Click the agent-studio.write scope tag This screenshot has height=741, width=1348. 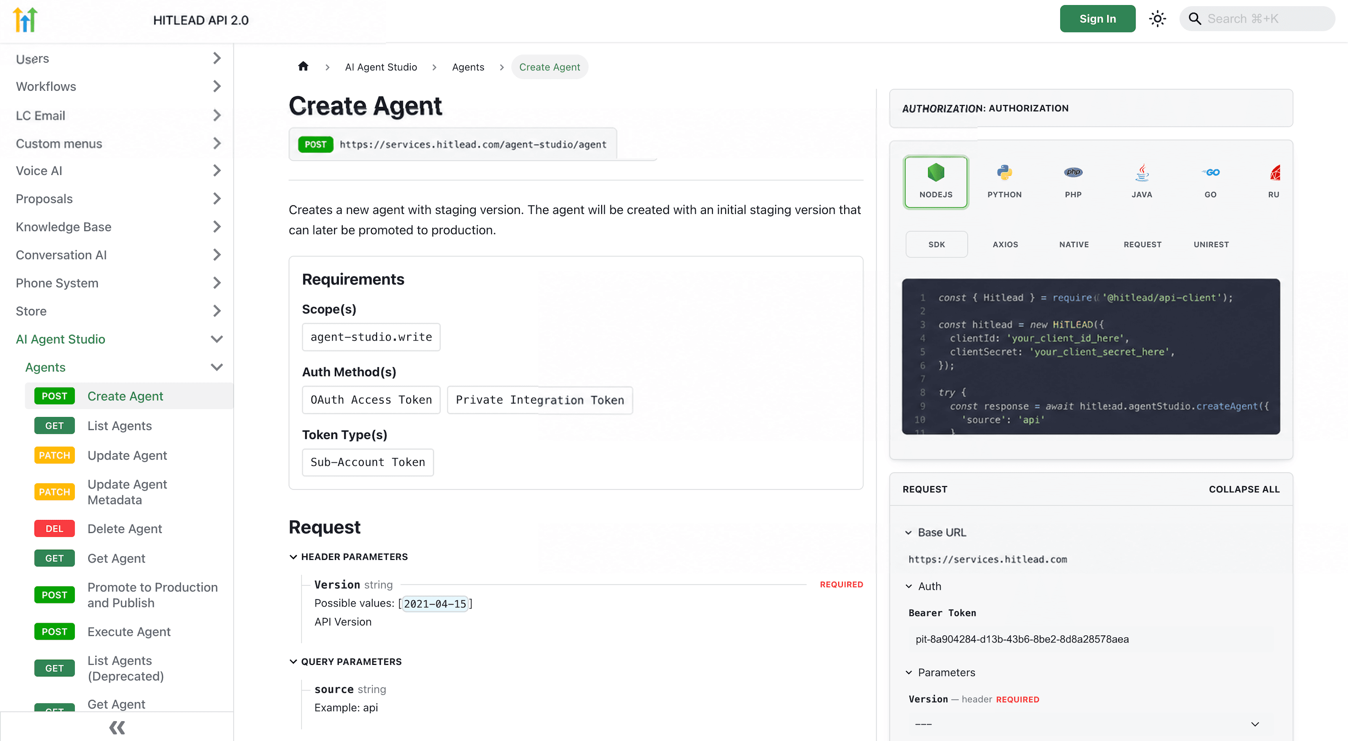click(x=371, y=337)
